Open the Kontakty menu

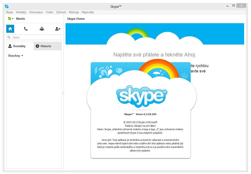pyautogui.click(x=21, y=12)
